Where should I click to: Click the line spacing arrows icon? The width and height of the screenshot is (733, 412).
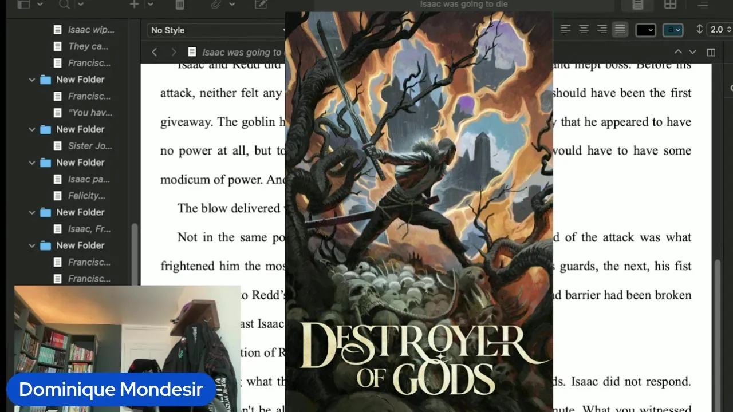coord(699,29)
